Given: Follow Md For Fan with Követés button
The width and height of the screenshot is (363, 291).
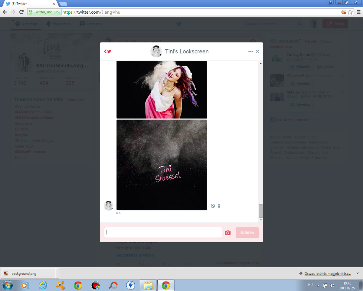Looking at the screenshot, I should pos(300,104).
